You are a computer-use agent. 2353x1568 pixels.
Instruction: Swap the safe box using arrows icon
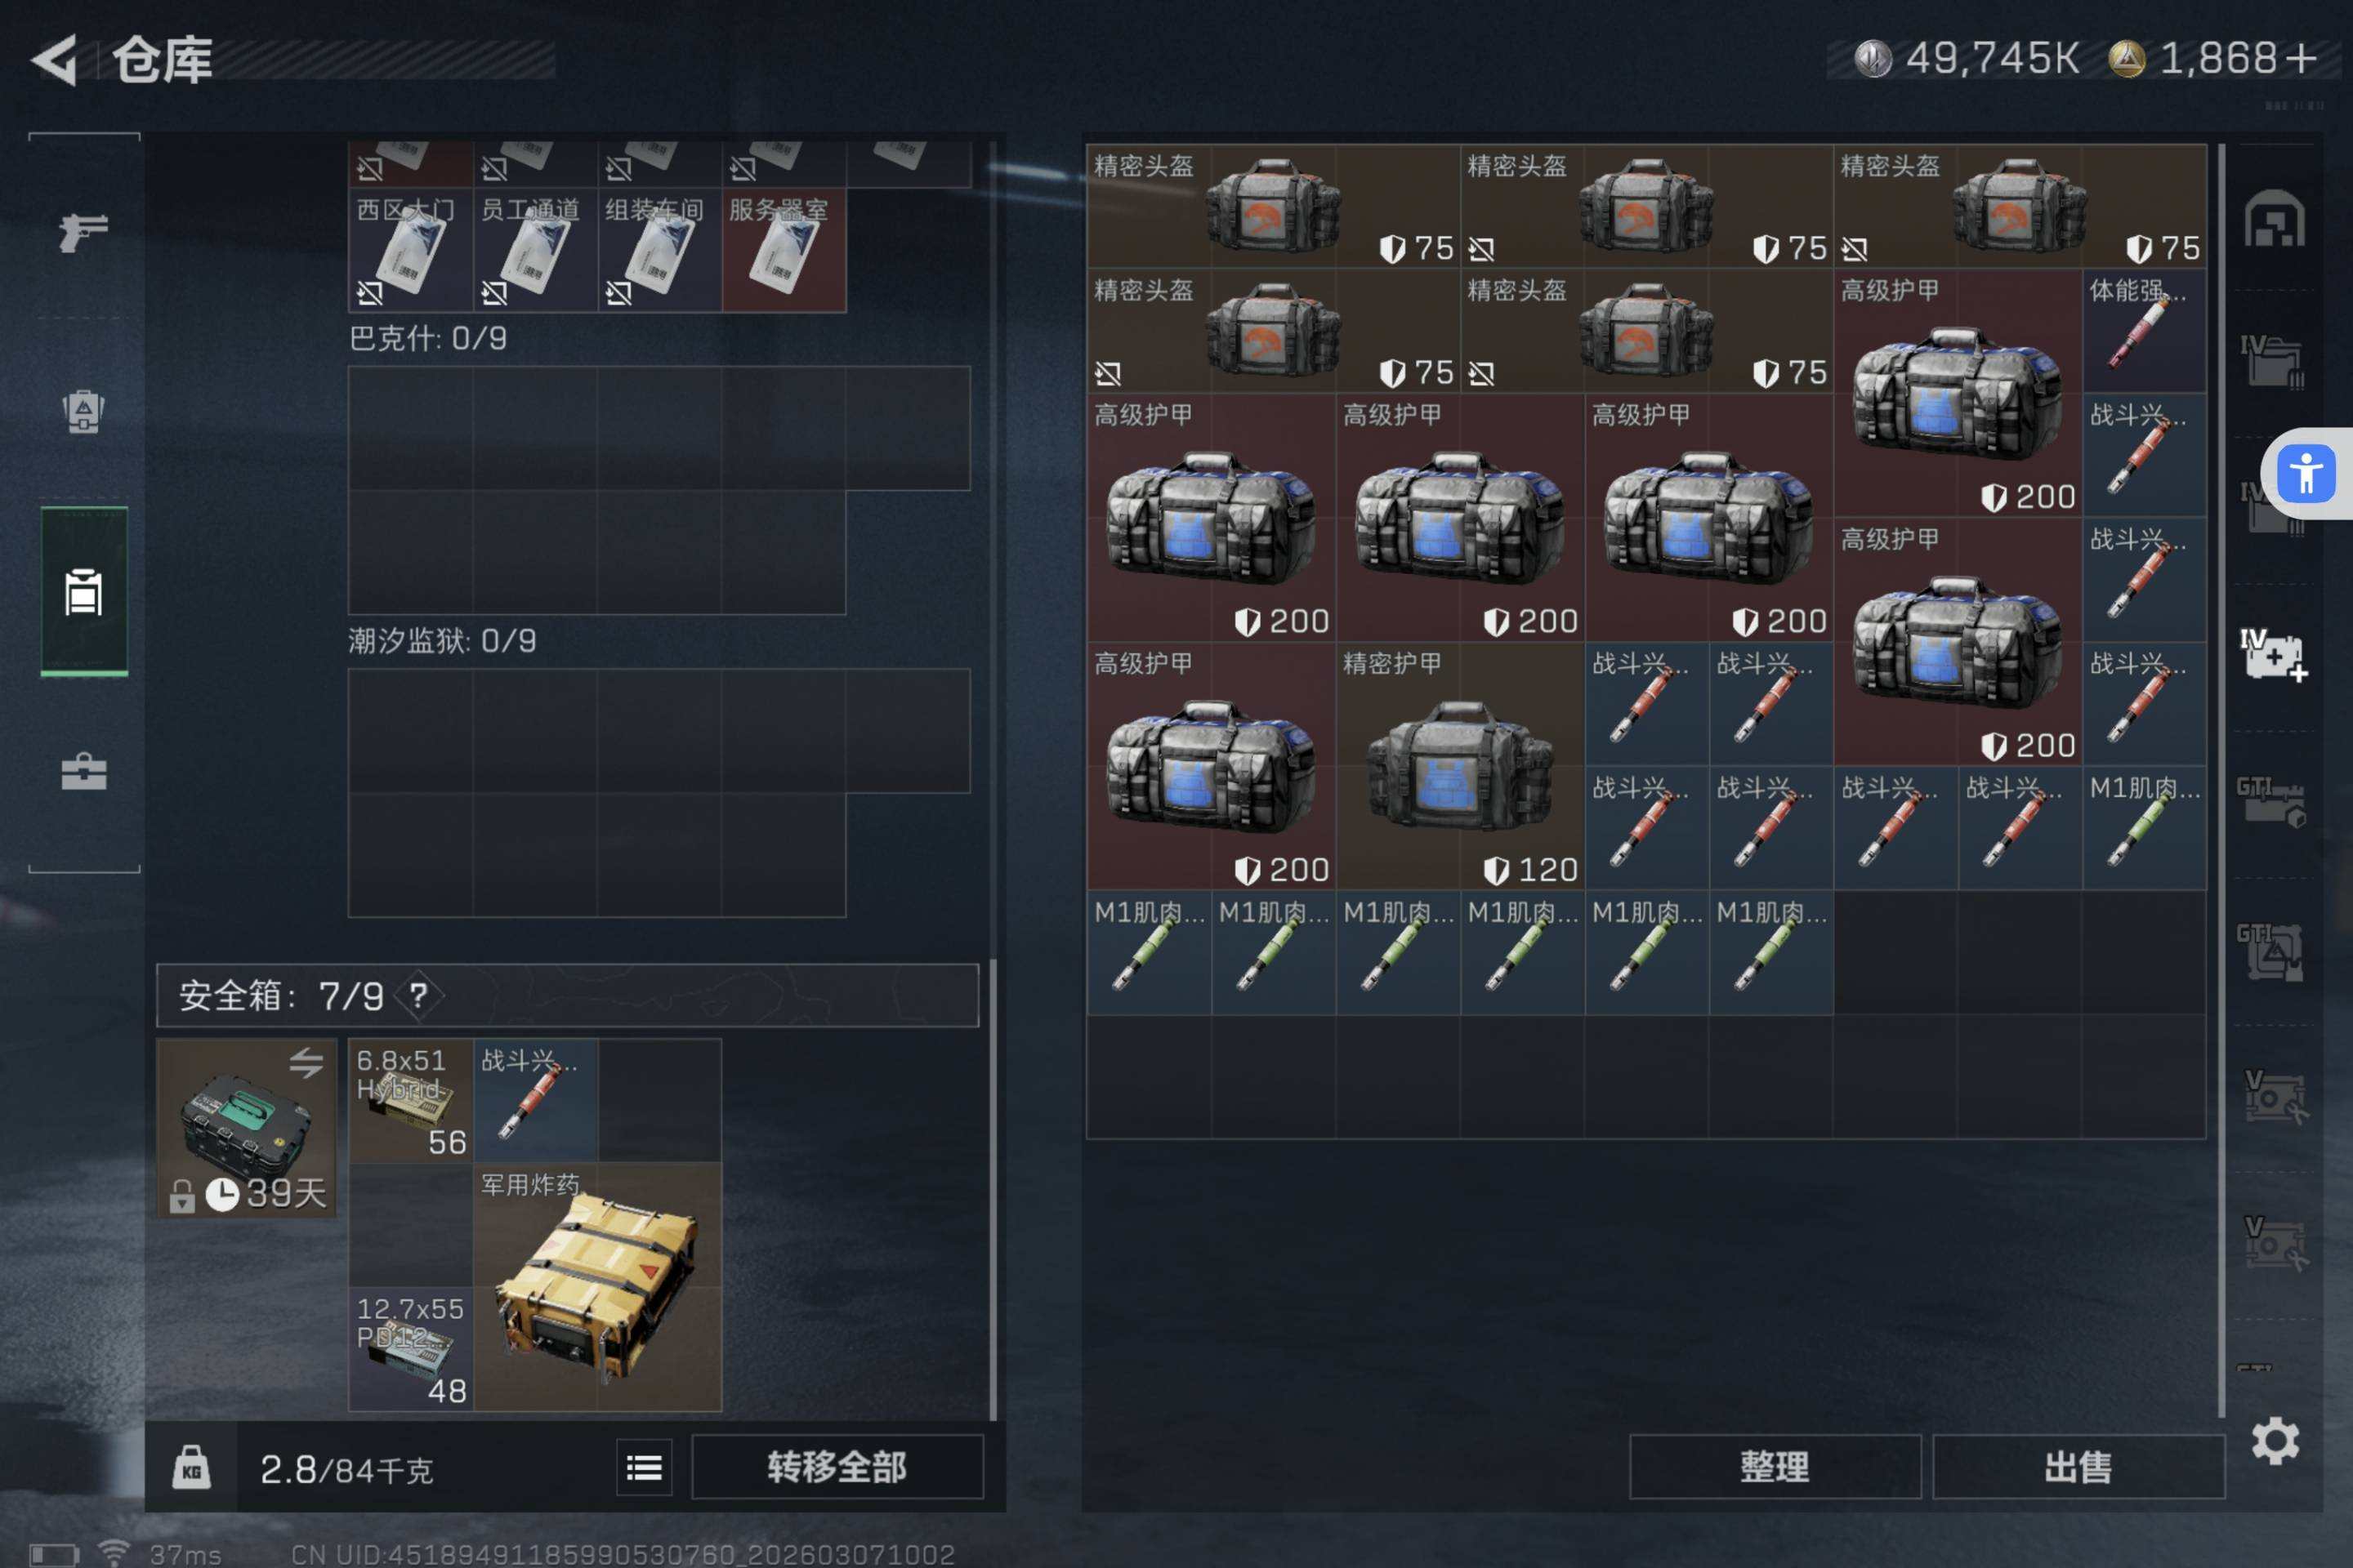306,1062
